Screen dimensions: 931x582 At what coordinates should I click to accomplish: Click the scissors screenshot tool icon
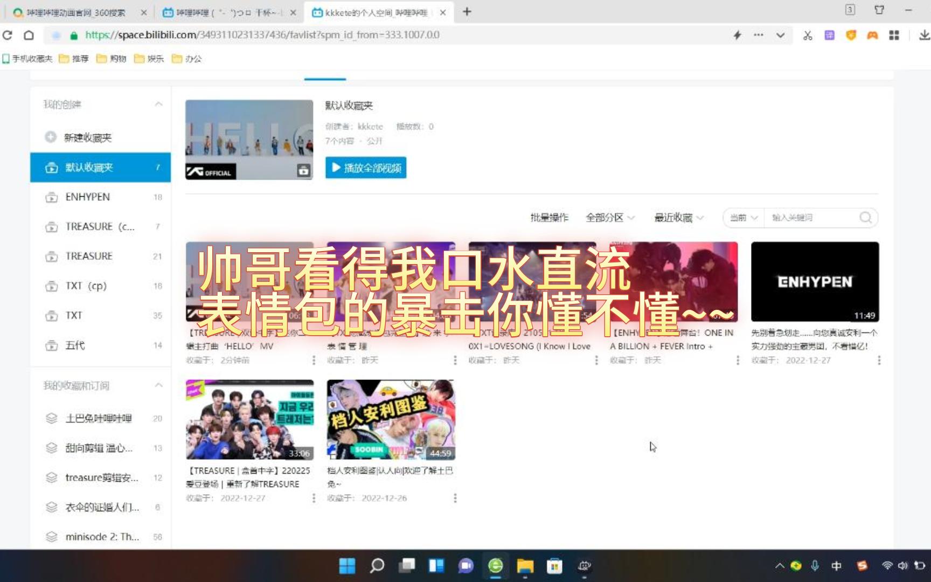(x=807, y=36)
